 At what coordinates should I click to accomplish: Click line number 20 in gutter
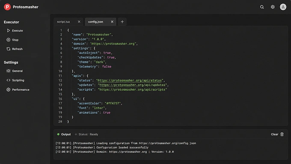(x=60, y=122)
